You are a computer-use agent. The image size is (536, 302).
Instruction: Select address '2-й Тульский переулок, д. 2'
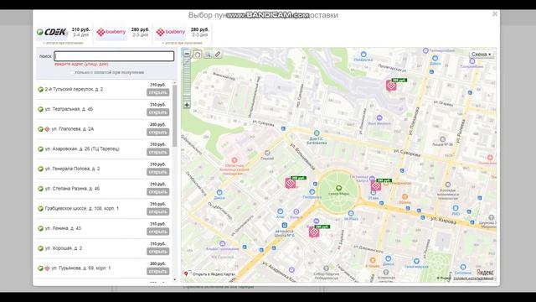point(74,90)
